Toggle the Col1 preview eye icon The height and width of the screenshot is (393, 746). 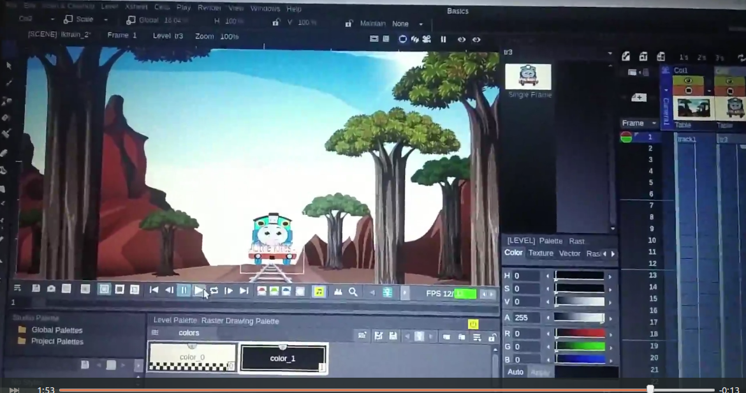tap(688, 81)
